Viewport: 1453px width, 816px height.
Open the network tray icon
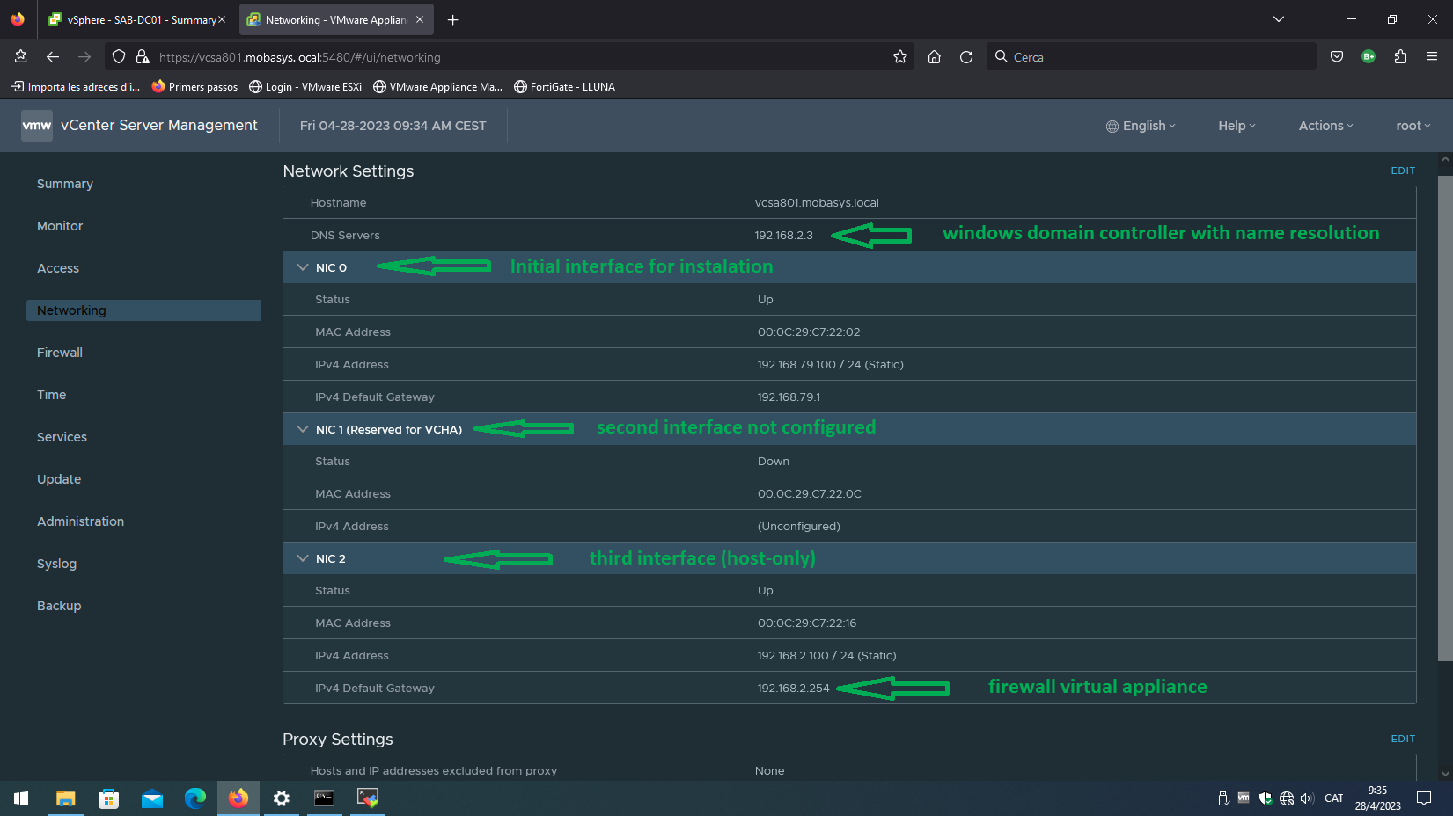pyautogui.click(x=1287, y=798)
